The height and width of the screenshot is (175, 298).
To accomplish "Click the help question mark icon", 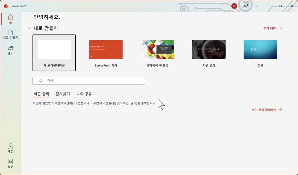I will [257, 6].
